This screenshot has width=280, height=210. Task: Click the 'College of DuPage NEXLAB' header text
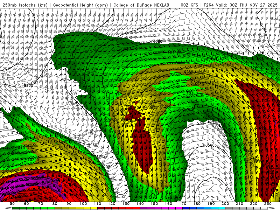(x=141, y=5)
